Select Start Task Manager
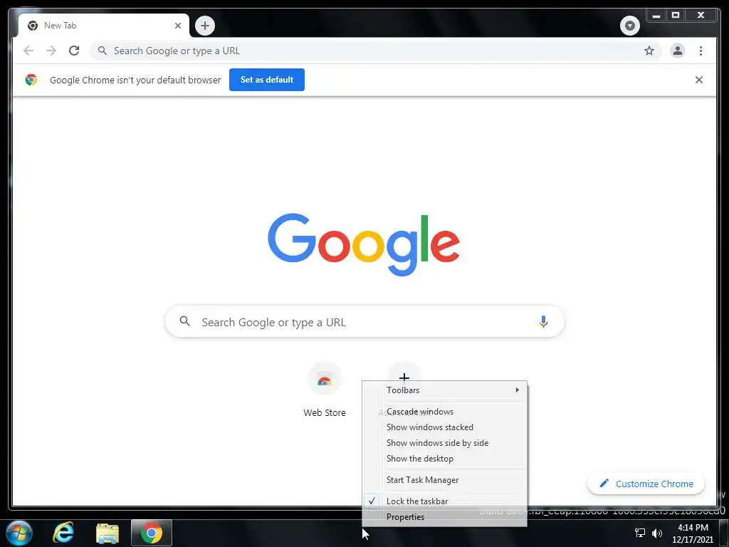The image size is (729, 547). 445,480
